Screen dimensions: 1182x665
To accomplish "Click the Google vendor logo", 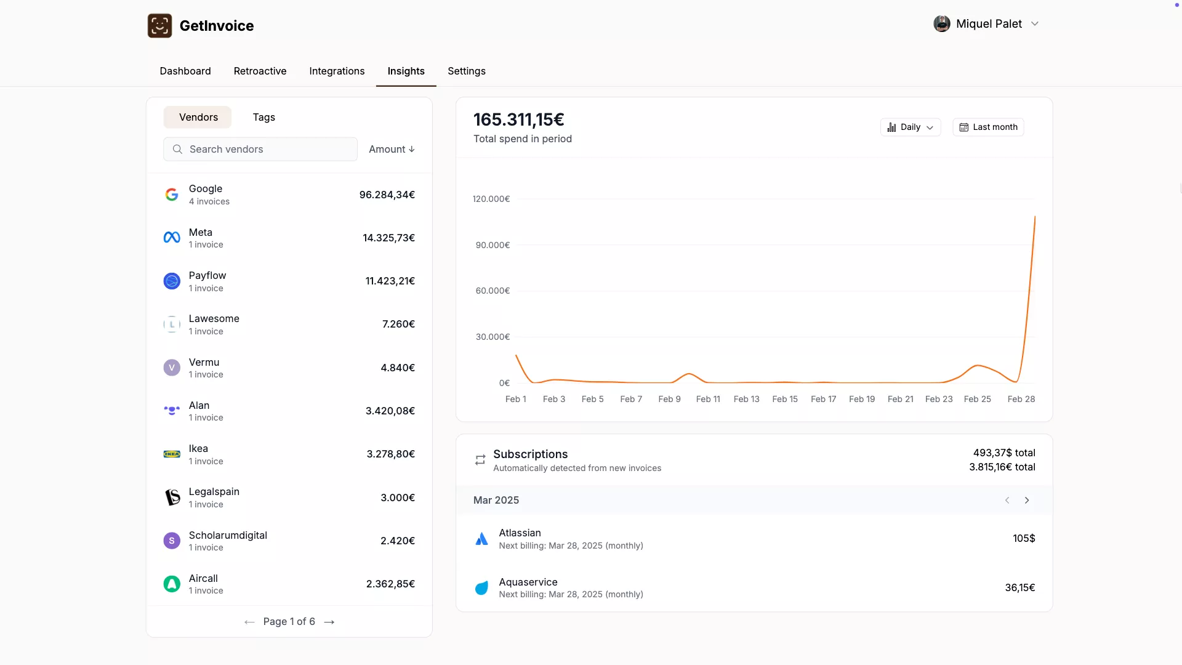I will pos(172,195).
